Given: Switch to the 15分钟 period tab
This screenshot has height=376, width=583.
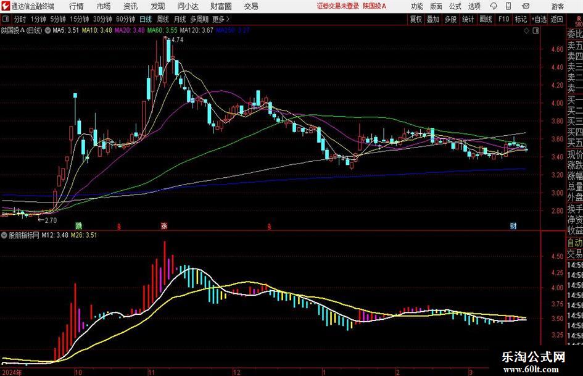Looking at the screenshot, I should pos(79,19).
